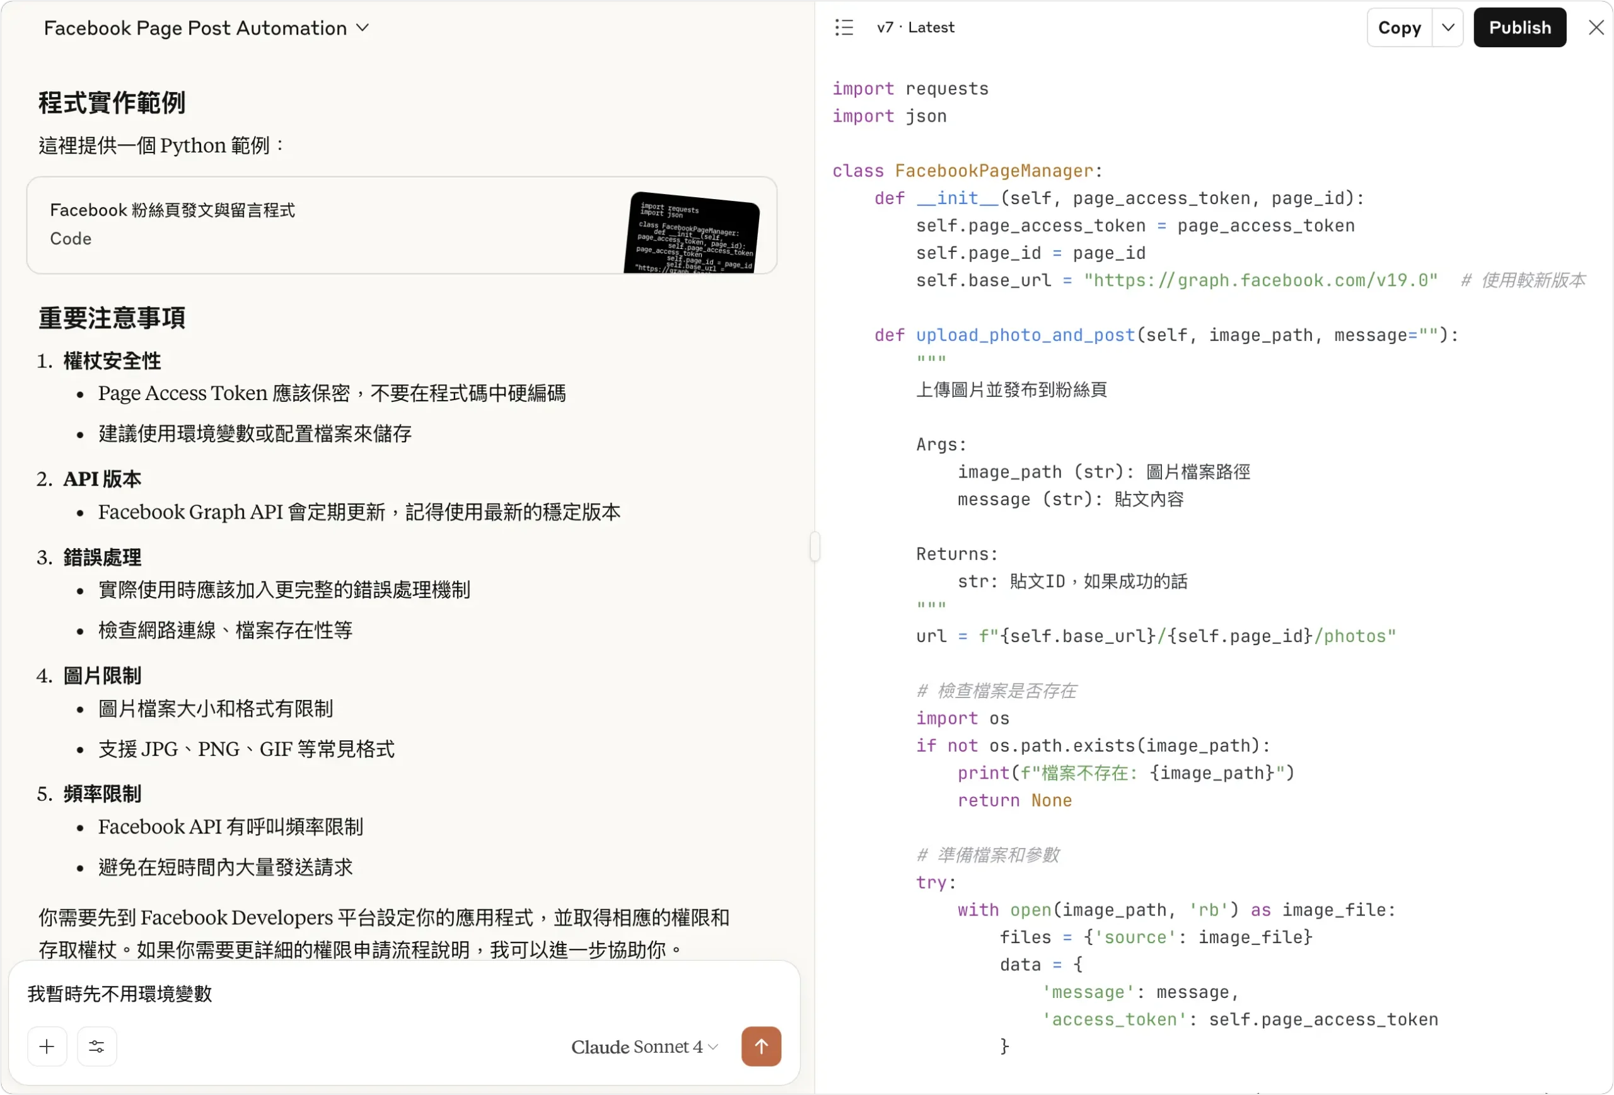Expand the Copy options dropdown arrow

(x=1448, y=28)
